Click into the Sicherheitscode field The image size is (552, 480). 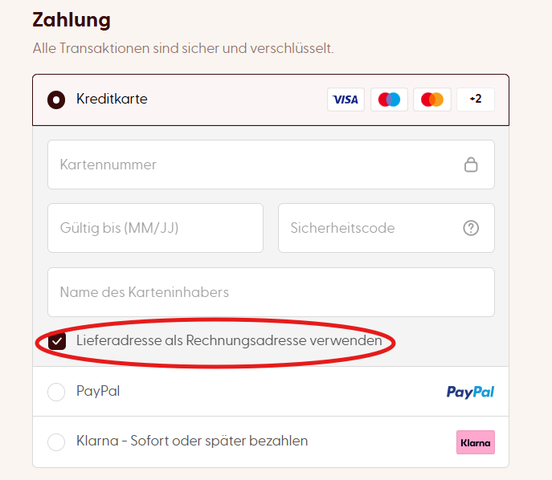370,228
